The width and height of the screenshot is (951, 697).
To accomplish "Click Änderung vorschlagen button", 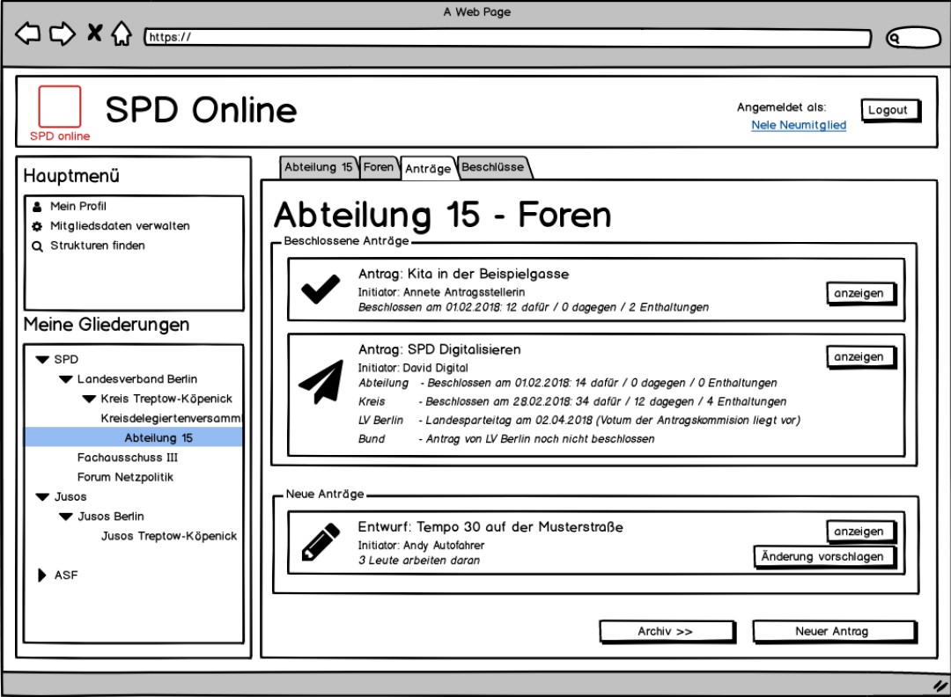I will point(823,557).
